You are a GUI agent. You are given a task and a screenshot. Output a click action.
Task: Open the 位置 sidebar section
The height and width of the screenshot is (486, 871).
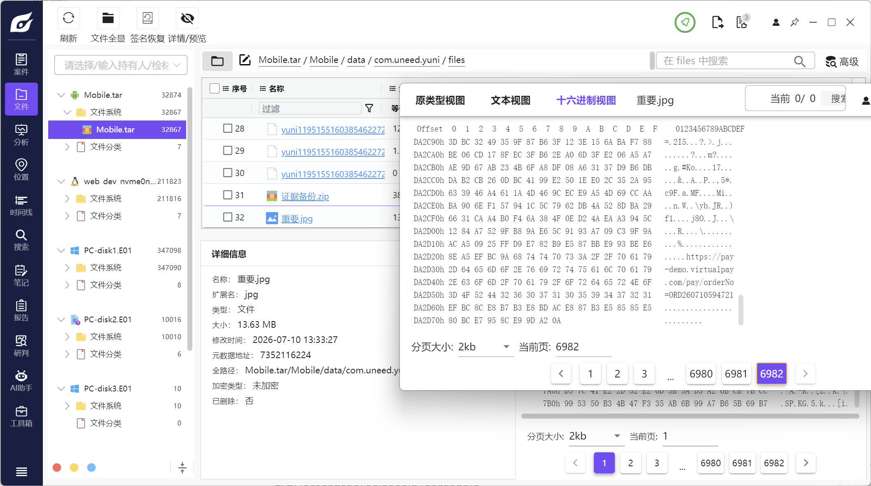(x=21, y=170)
